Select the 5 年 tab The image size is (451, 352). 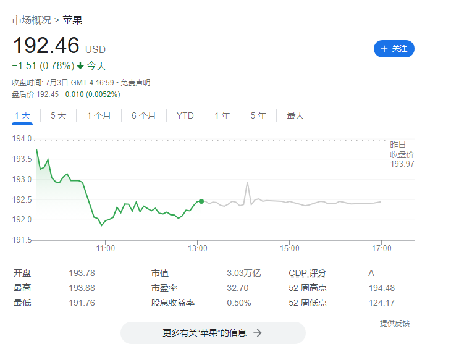pyautogui.click(x=258, y=115)
